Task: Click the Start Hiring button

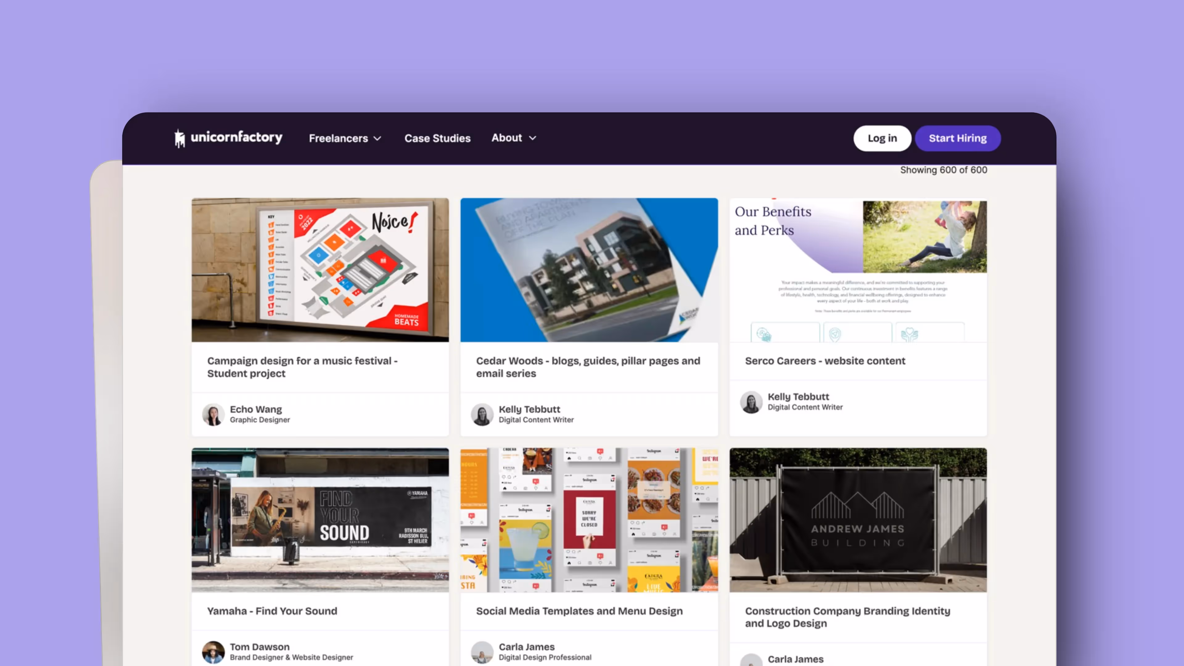Action: (957, 138)
